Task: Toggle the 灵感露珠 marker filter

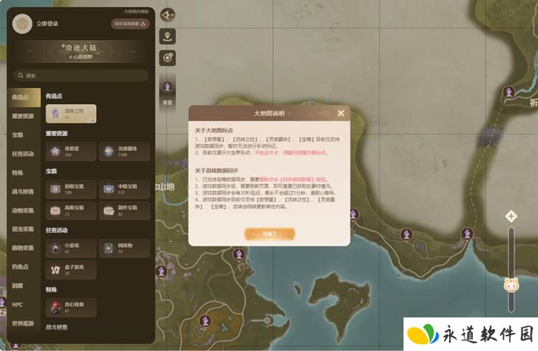Action: (124, 152)
